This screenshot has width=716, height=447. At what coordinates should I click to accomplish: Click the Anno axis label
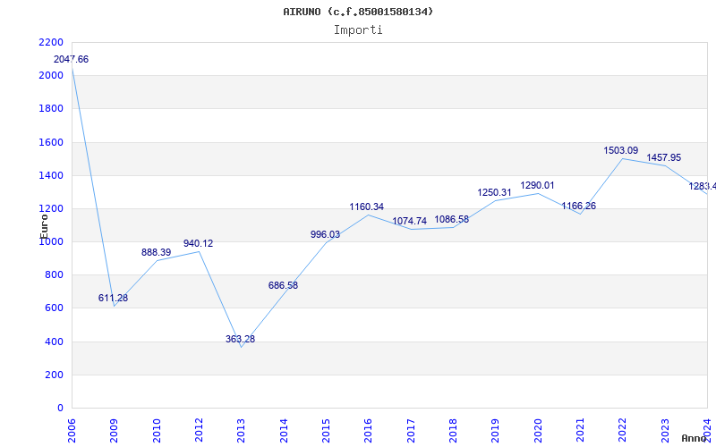[694, 438]
